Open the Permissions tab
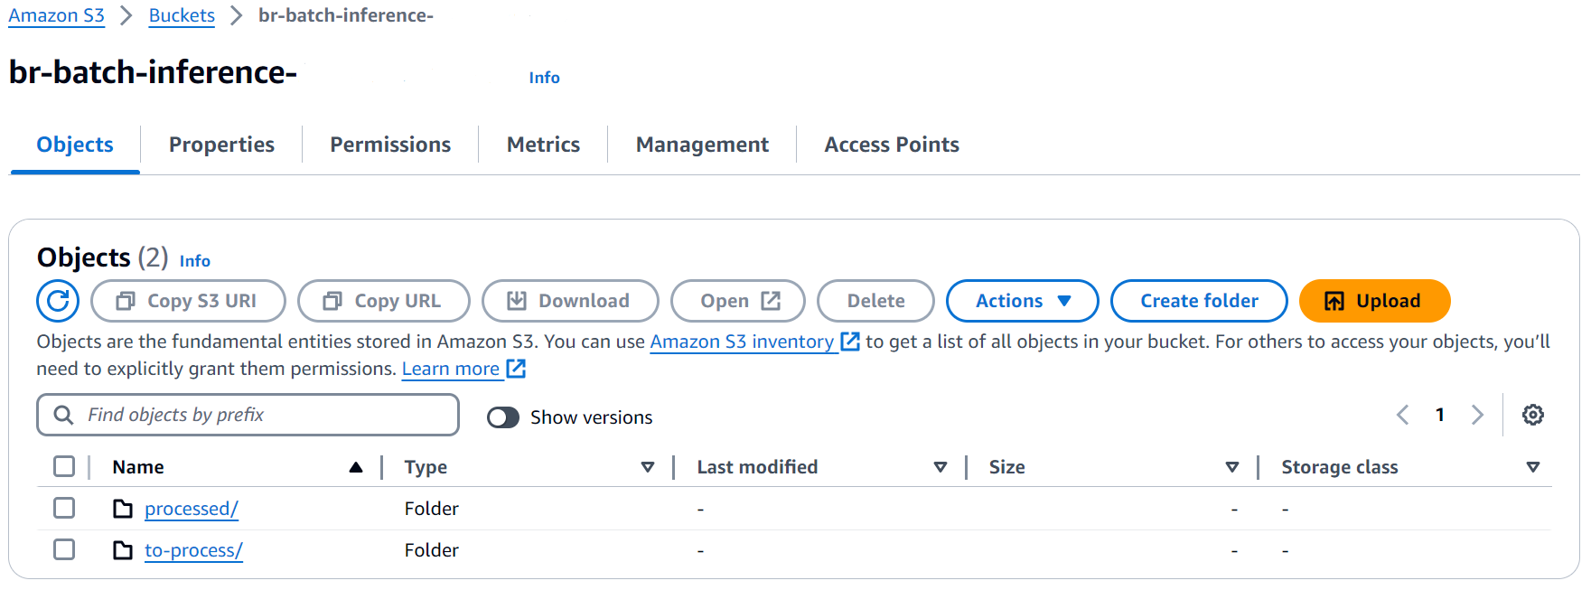The width and height of the screenshot is (1591, 590). click(390, 145)
